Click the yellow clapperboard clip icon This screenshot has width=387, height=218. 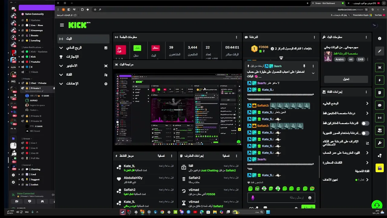379,168
